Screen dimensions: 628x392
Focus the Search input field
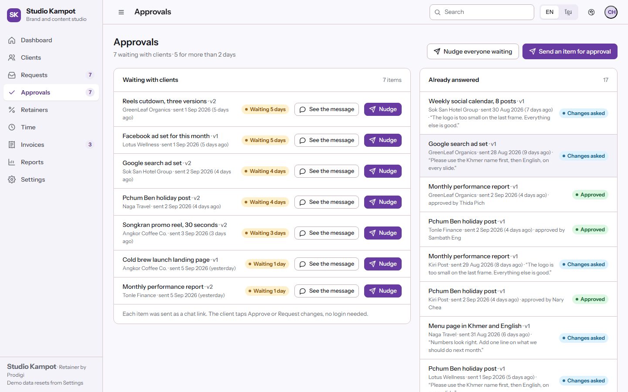(x=481, y=12)
